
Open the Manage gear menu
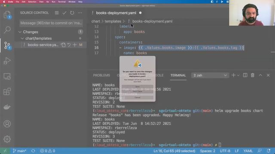tap(7, 139)
